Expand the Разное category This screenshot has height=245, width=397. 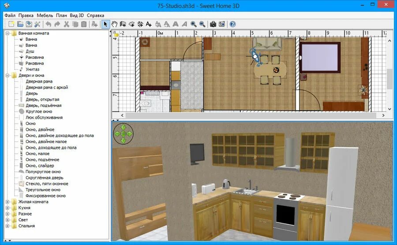(7, 214)
